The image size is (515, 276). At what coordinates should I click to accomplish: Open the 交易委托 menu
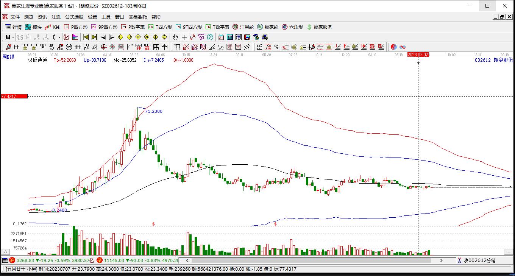[x=138, y=17]
